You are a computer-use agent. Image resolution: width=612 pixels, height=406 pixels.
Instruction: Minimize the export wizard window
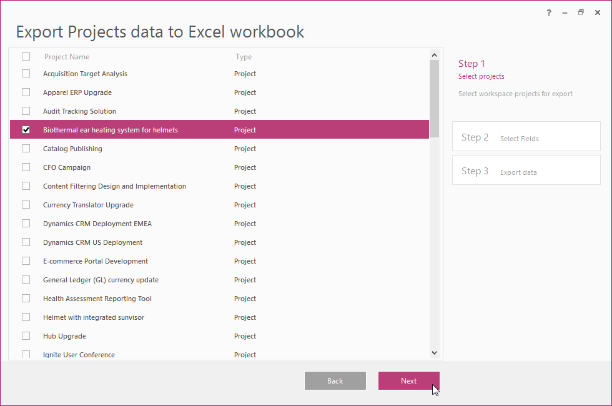click(x=565, y=12)
